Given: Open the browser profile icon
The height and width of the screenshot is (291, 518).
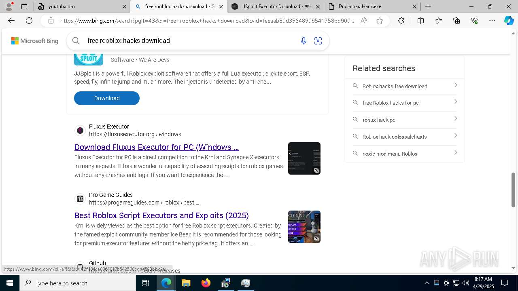Looking at the screenshot, I should click(9, 6).
